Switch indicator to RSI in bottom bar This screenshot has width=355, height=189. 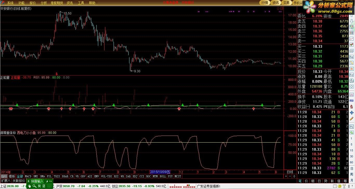[116, 176]
